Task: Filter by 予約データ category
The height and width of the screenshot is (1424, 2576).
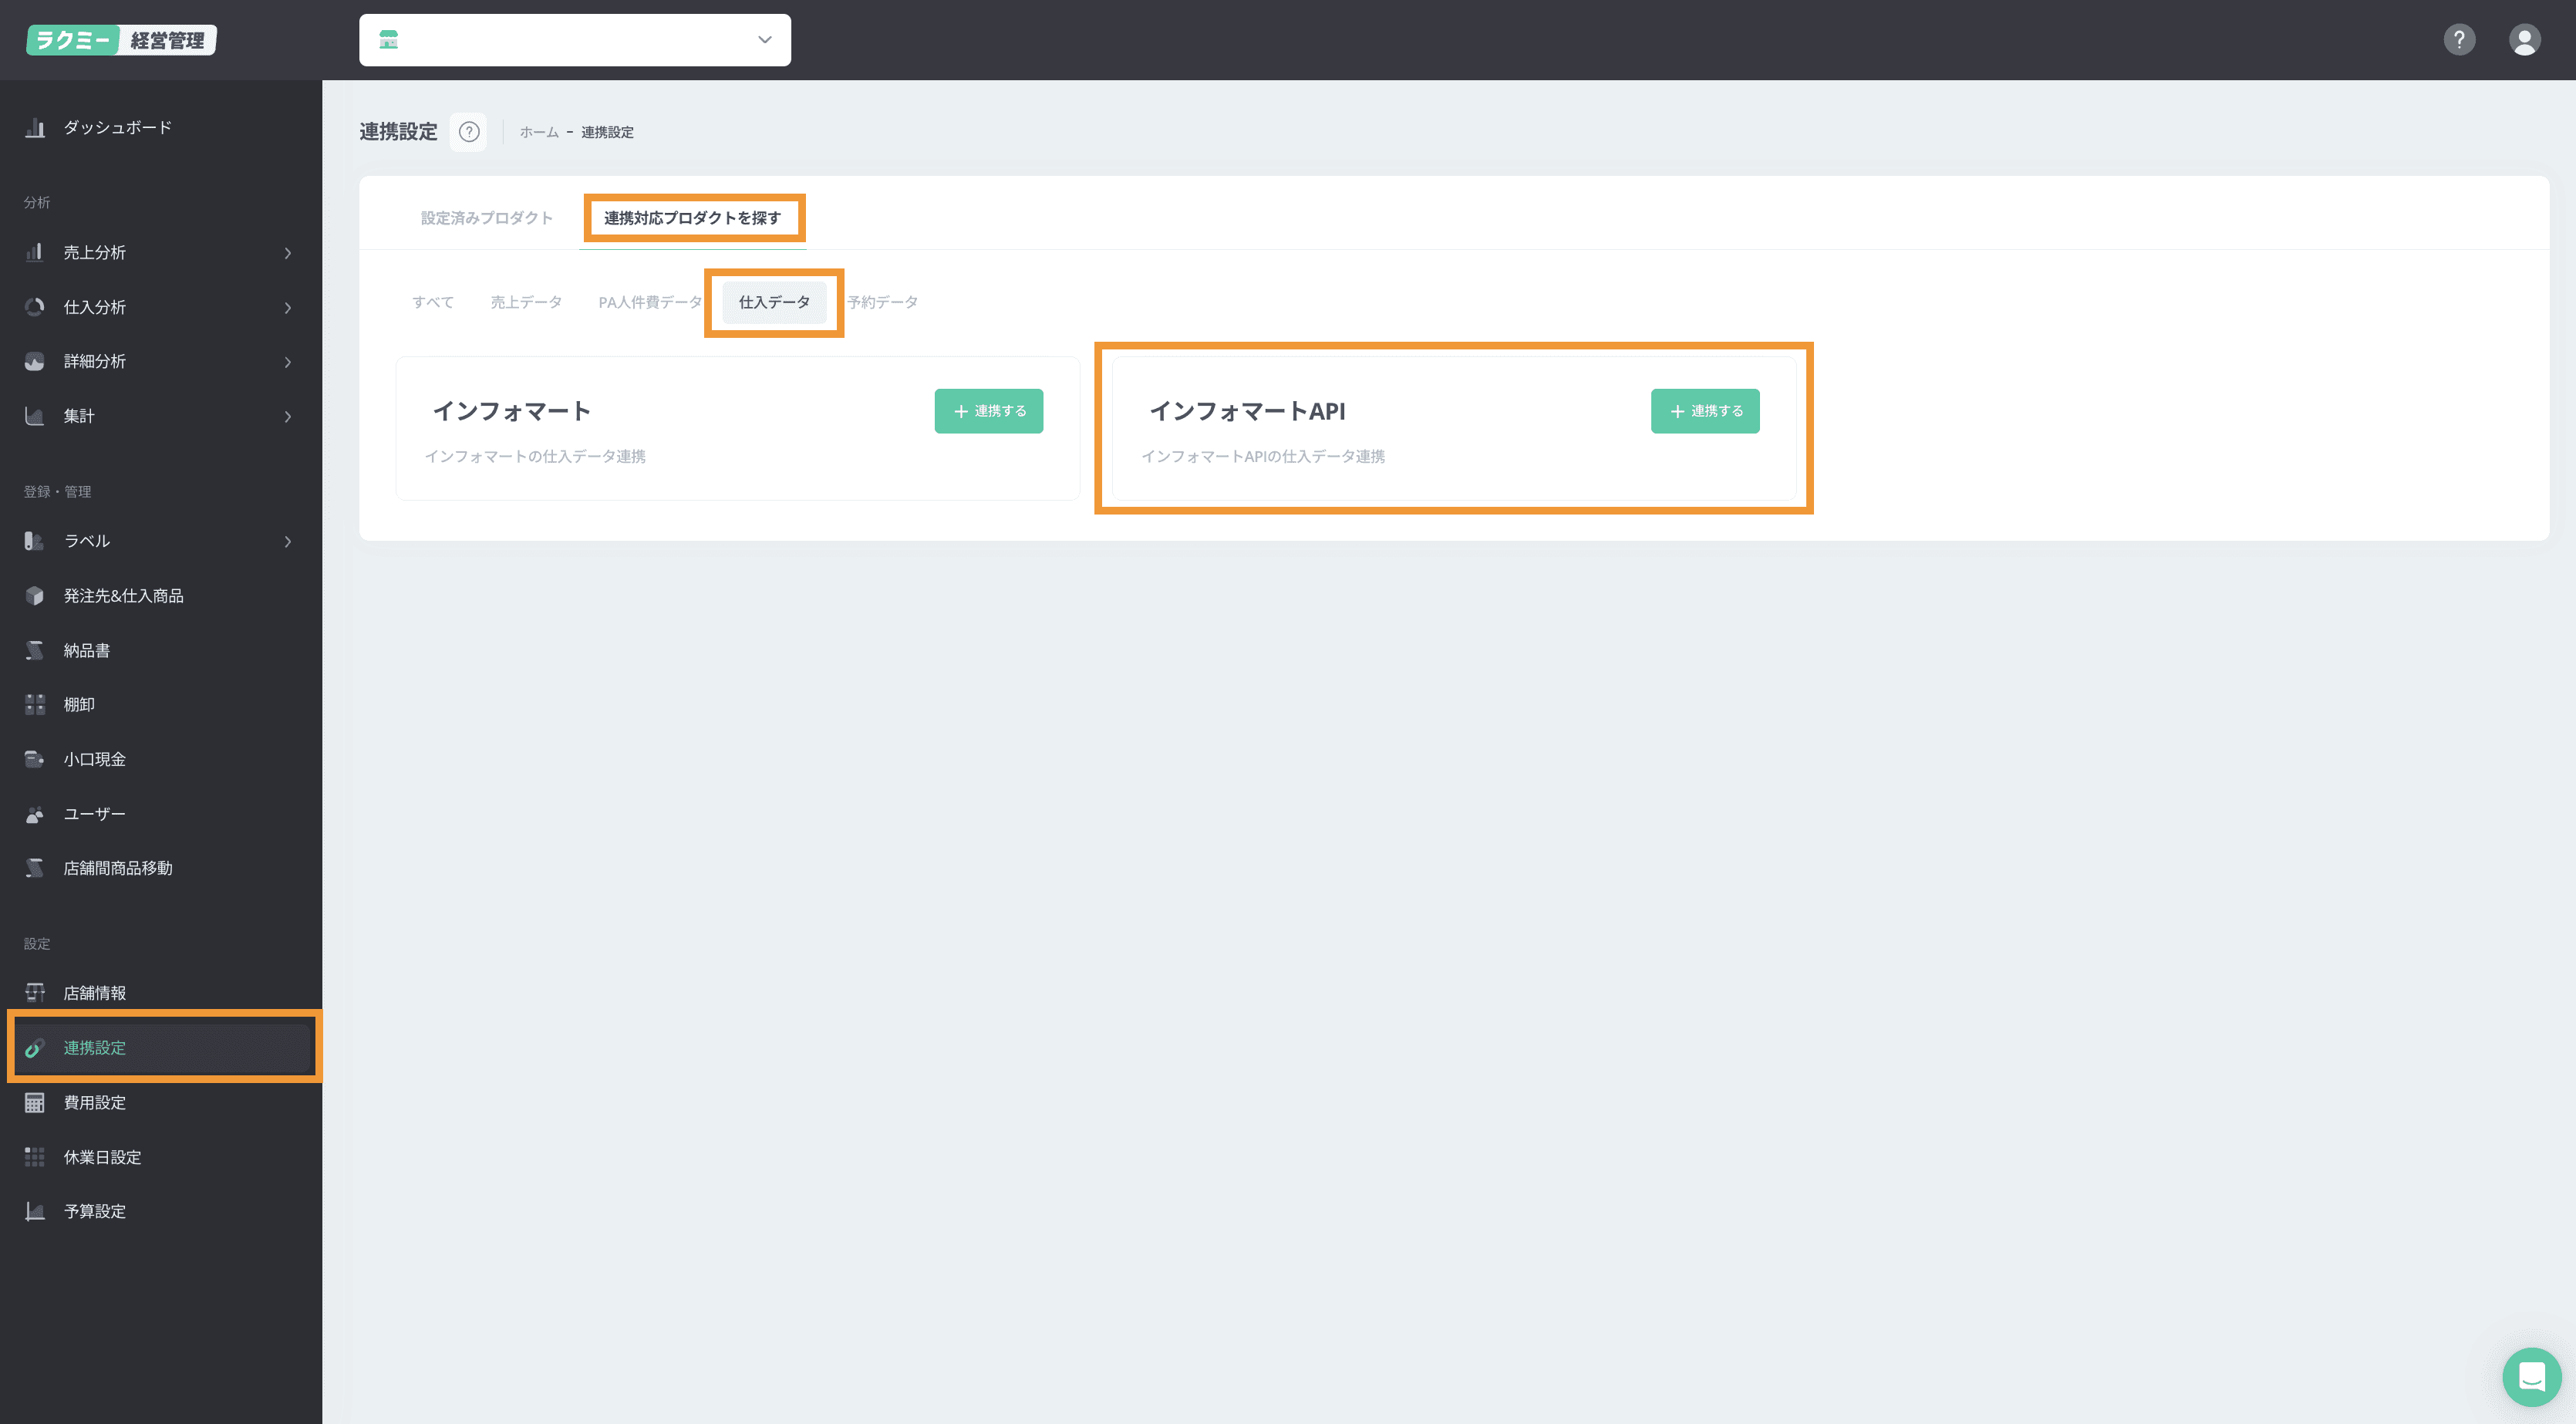Action: click(883, 302)
